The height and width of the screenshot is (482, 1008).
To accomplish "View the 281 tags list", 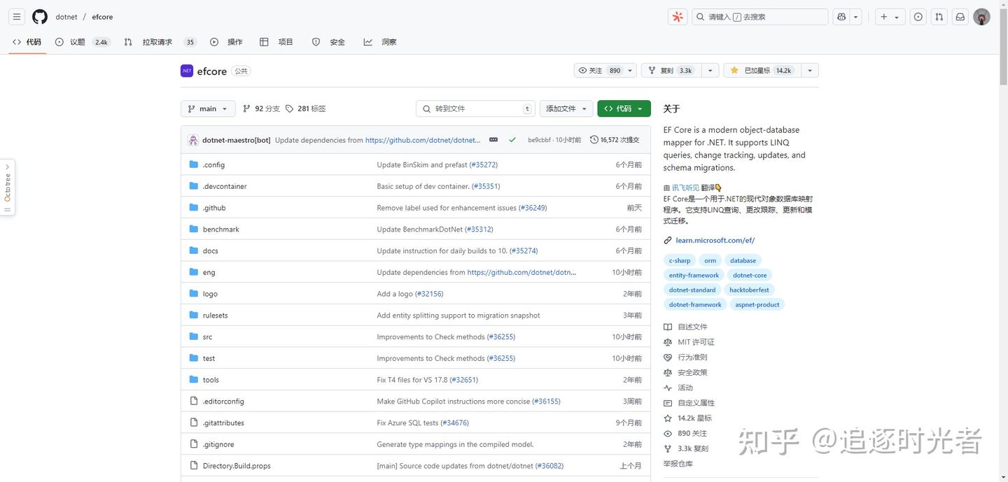I will (x=306, y=108).
